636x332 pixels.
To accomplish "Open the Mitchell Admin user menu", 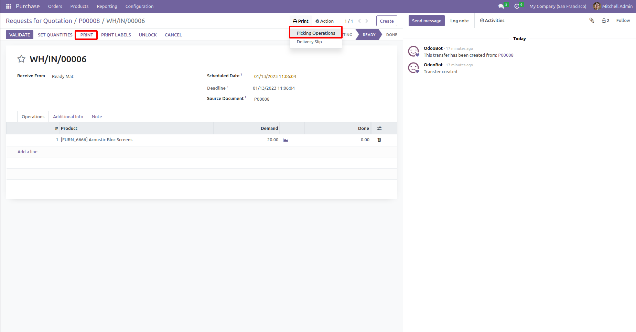I will (x=613, y=6).
